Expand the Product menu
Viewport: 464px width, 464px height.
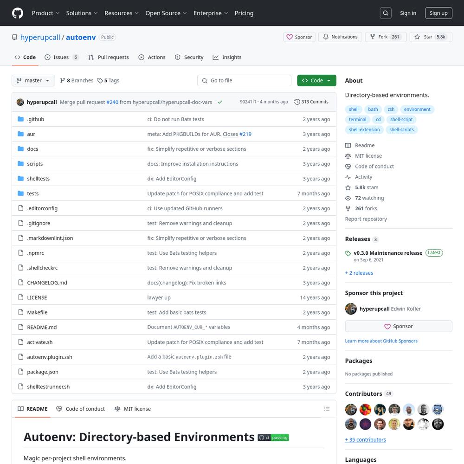[x=45, y=13]
